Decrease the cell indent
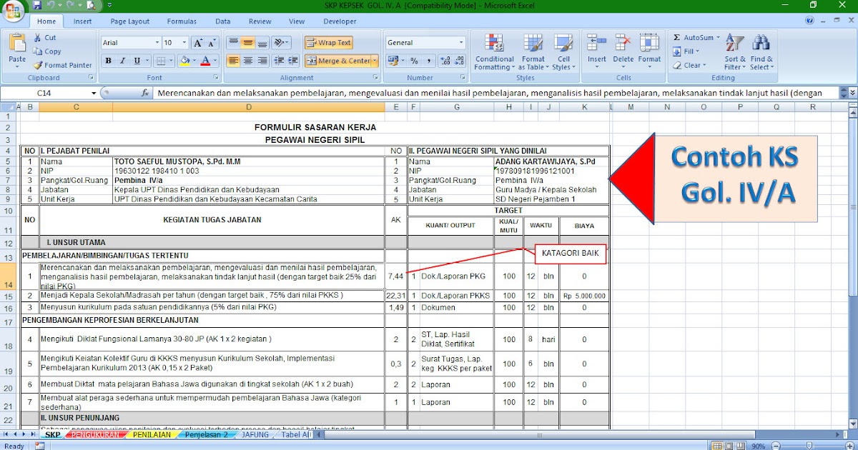The height and width of the screenshot is (450, 858). 280,61
